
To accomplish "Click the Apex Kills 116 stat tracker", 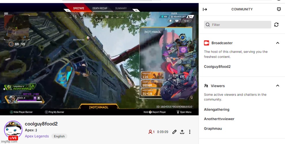I will tap(152, 75).
